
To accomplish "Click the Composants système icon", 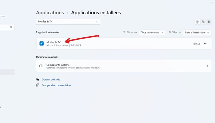I will point(41,66).
